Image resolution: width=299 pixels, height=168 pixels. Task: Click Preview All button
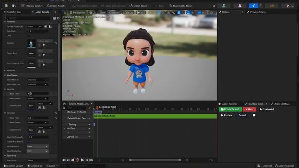pyautogui.click(x=267, y=109)
